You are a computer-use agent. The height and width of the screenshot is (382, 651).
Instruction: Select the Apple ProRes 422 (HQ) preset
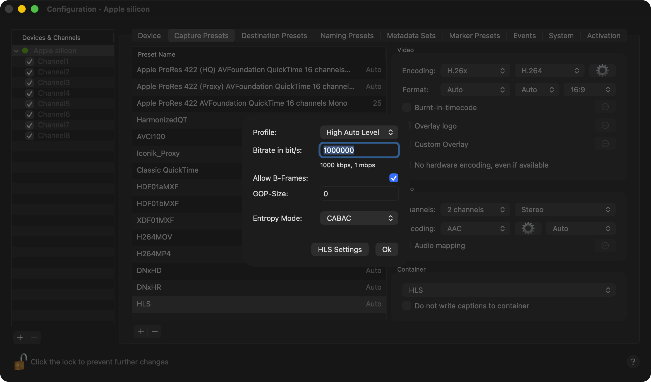coord(259,70)
